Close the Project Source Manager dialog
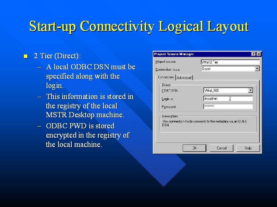The width and height of the screenshot is (277, 207). point(258,54)
